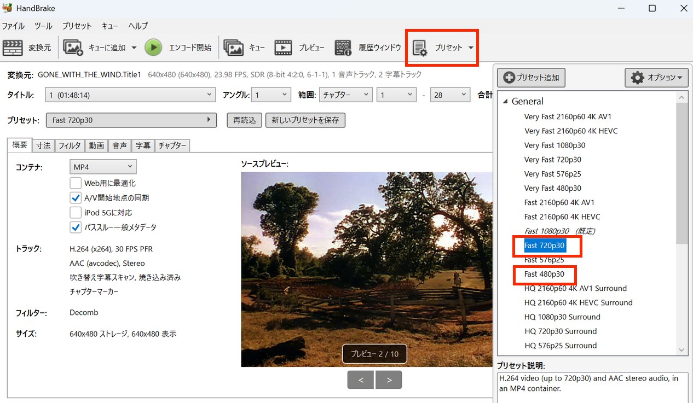Open the タイトル dropdown showing 1 (01:48:14)

click(131, 95)
